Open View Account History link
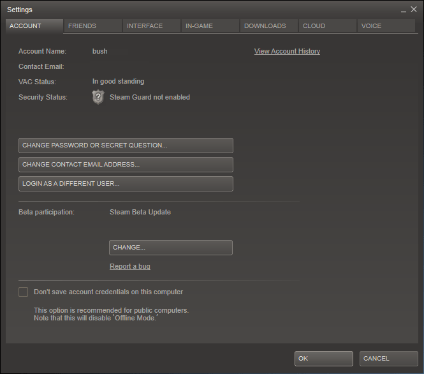424x374 pixels. click(x=287, y=51)
